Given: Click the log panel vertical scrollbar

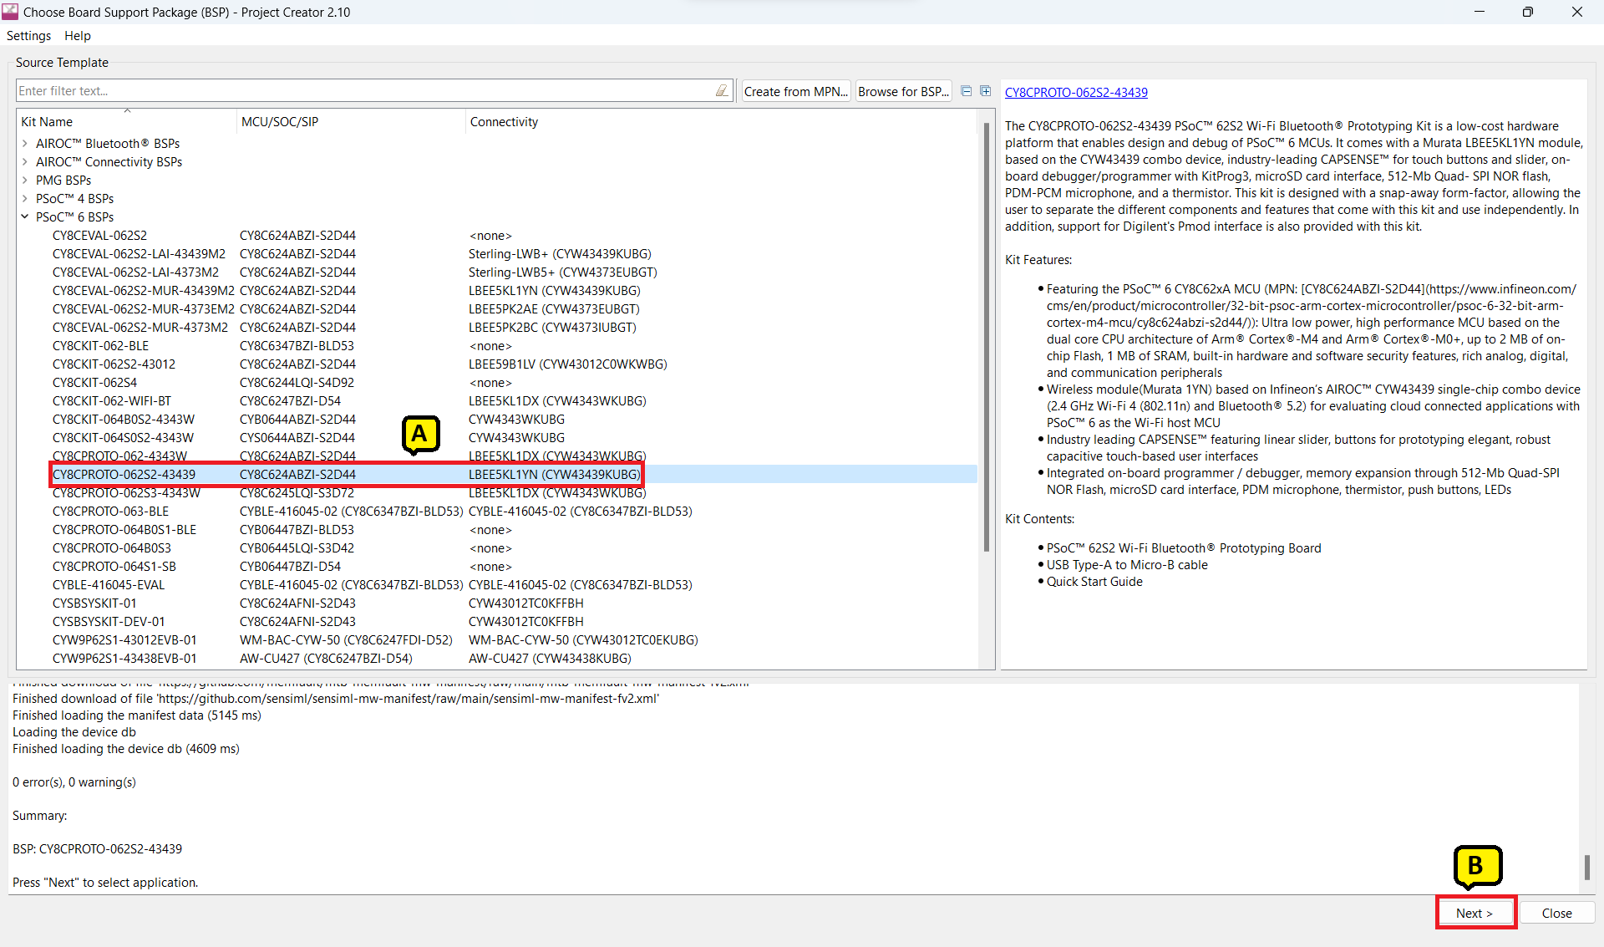Looking at the screenshot, I should click(1586, 867).
